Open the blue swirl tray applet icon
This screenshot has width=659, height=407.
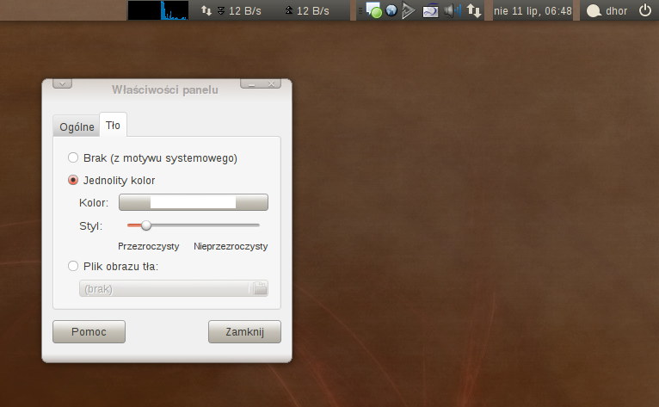click(430, 11)
